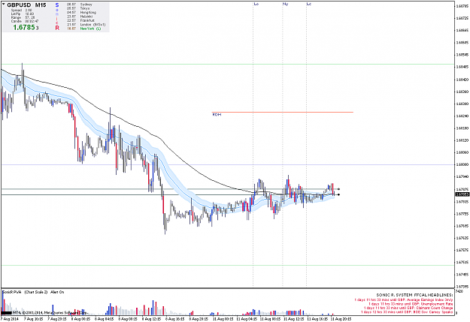Click the triangle arrow beside GBPUSD
The height and width of the screenshot is (322, 470).
(4, 5)
